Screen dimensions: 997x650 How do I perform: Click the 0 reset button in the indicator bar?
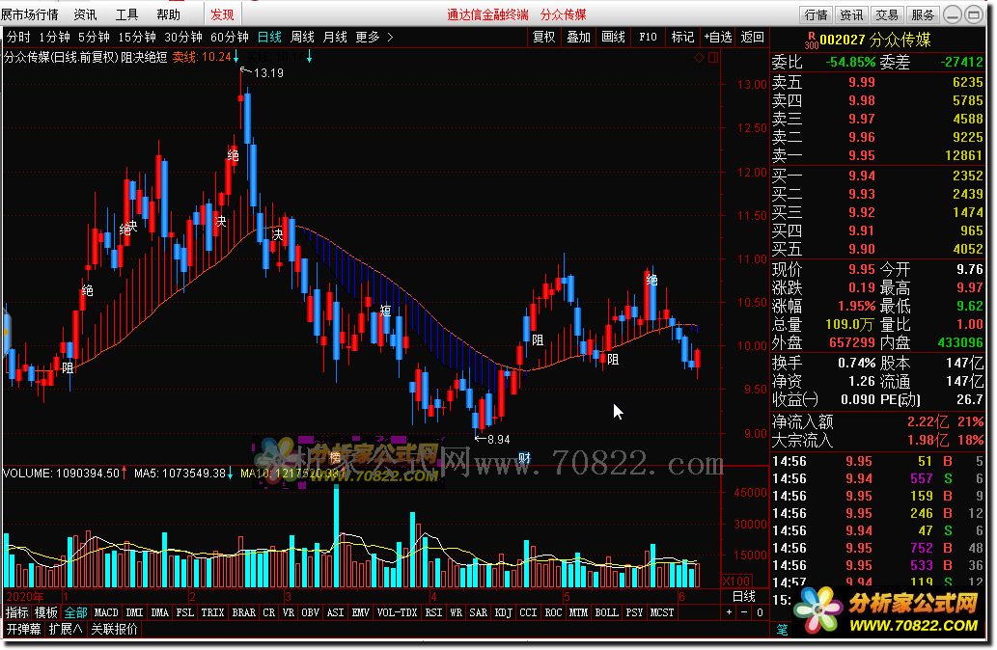pos(760,612)
